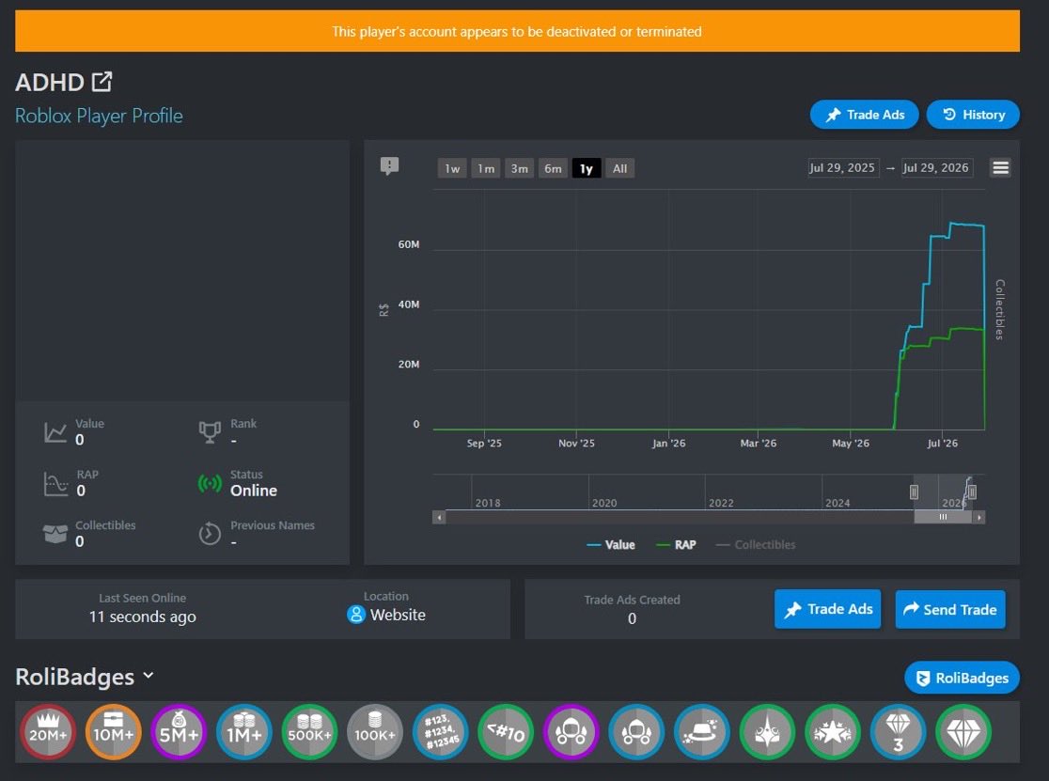Click the navigator scroll right arrow
Screen dimensions: 1049x781
pyautogui.click(x=979, y=517)
